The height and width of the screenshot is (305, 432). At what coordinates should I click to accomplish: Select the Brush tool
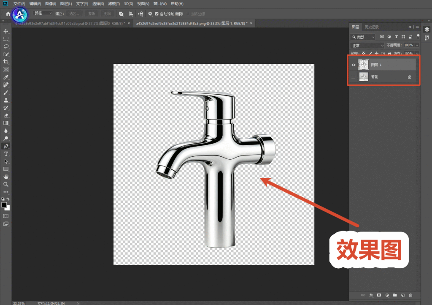(x=6, y=93)
